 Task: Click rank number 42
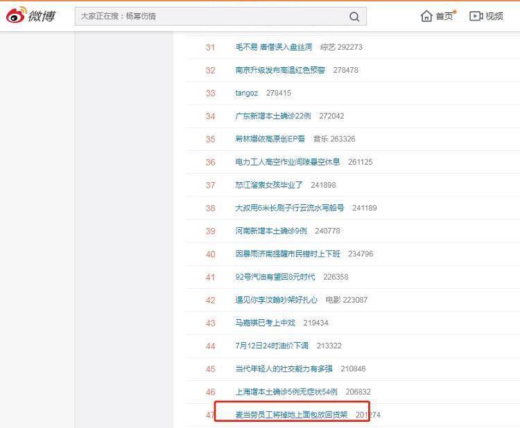pos(210,300)
